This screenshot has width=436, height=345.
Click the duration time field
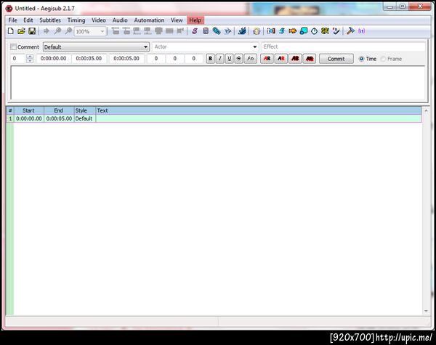point(126,59)
